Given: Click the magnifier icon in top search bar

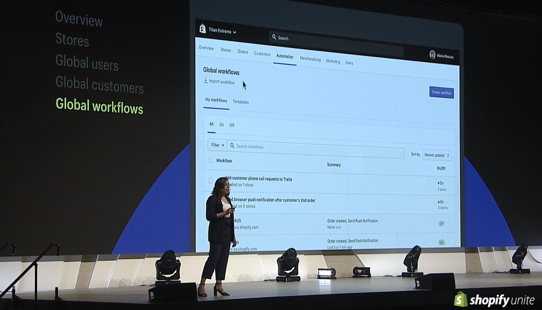Looking at the screenshot, I should coord(274,38).
